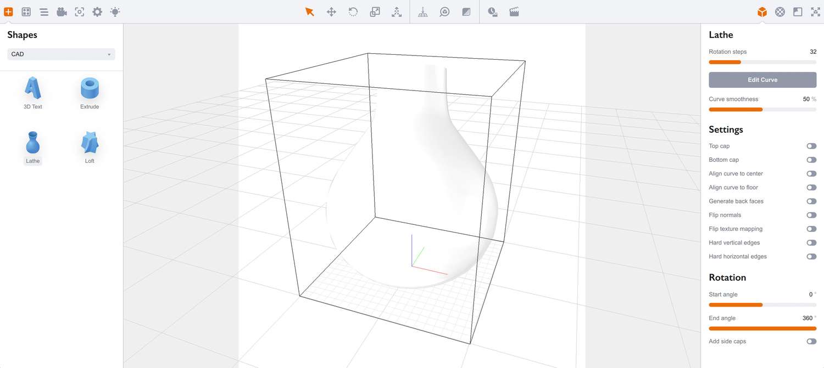Click the snap to ground icon
The width and height of the screenshot is (824, 368).
point(423,12)
